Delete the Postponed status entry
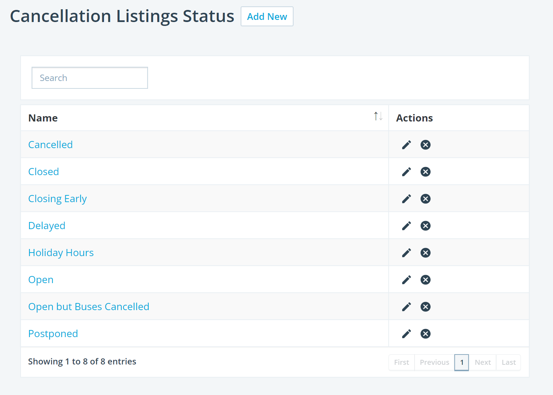553x395 pixels. (425, 334)
